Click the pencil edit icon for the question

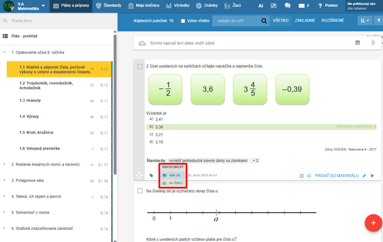pos(364,176)
